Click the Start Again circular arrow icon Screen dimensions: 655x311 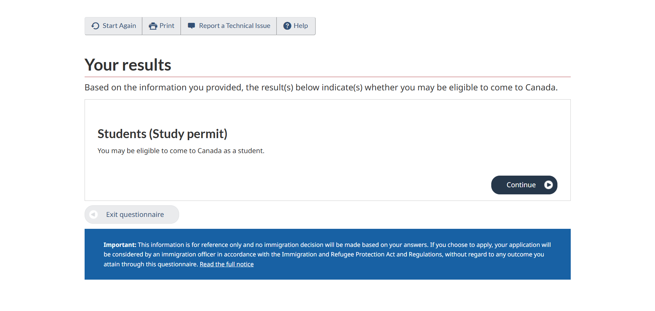click(95, 26)
